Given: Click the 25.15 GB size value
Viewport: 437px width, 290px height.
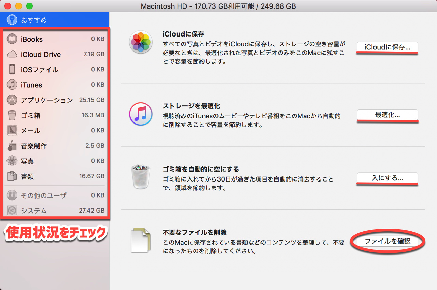Looking at the screenshot, I should pyautogui.click(x=92, y=100).
